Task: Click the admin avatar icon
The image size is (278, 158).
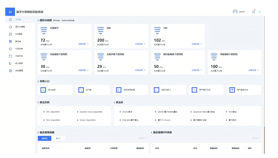Action: tap(235, 12)
